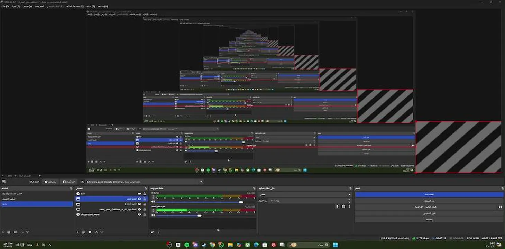This screenshot has width=505, height=249.
Task: Add a new scene with the plus icon
Action: point(3,232)
